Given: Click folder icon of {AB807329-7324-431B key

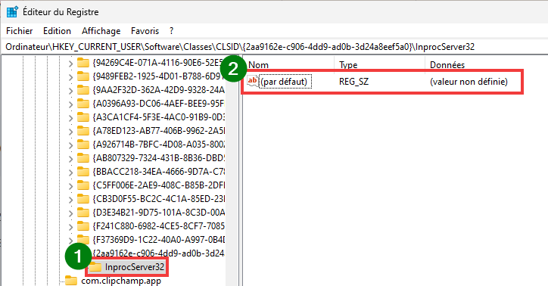Looking at the screenshot, I should point(83,158).
